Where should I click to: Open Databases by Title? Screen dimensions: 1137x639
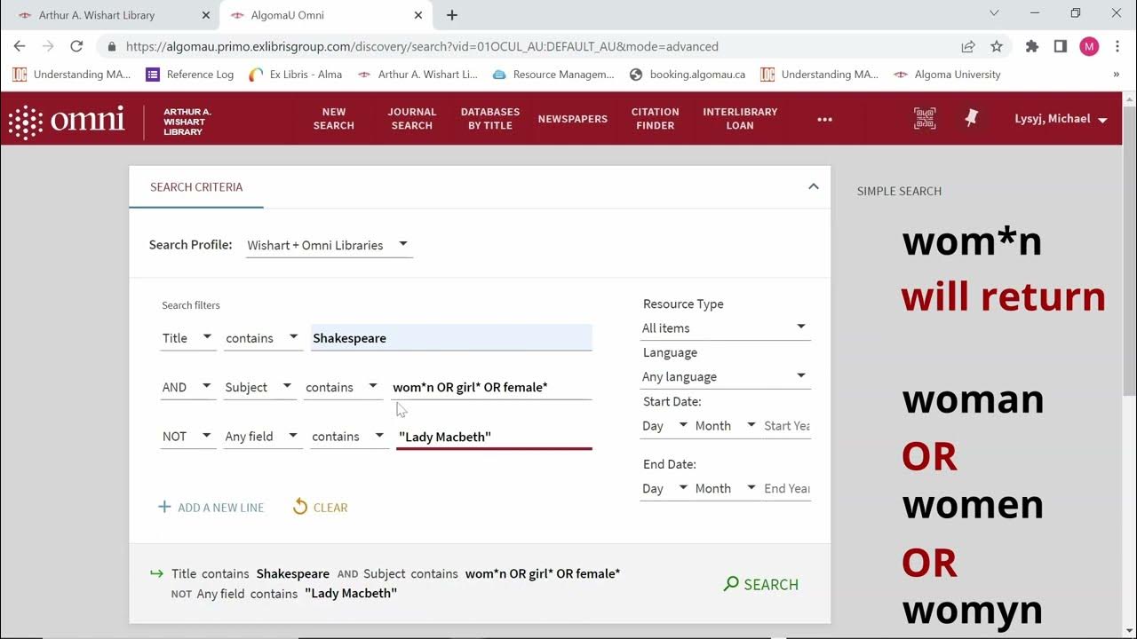pyautogui.click(x=490, y=119)
